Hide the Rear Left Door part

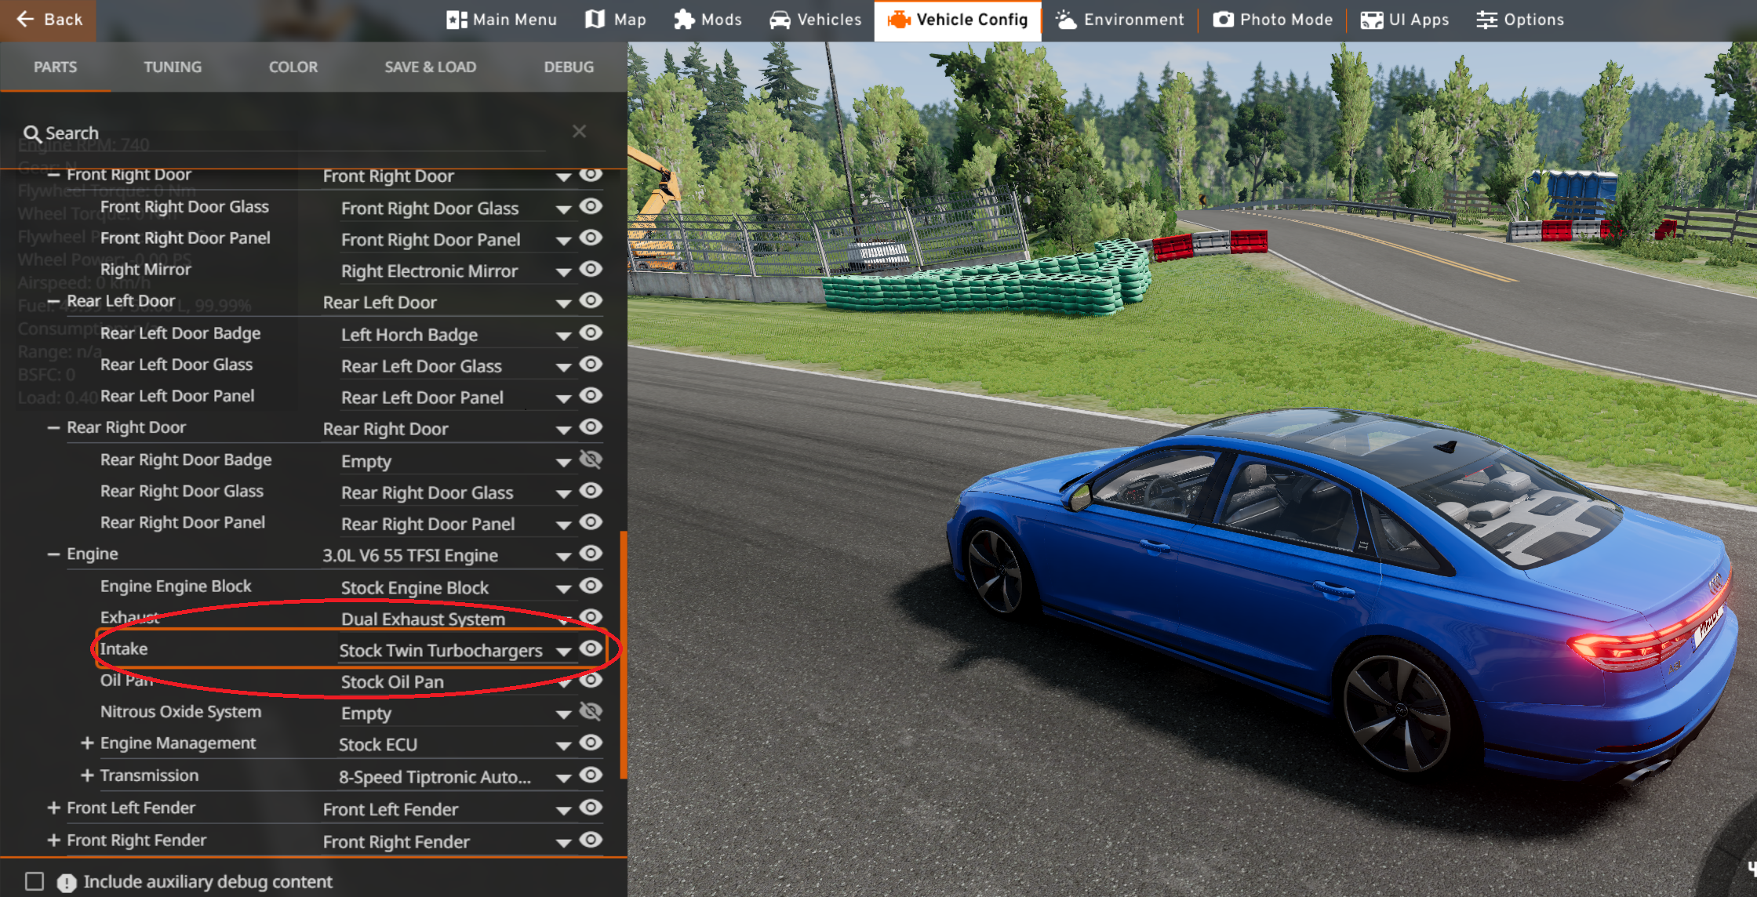[x=591, y=300]
